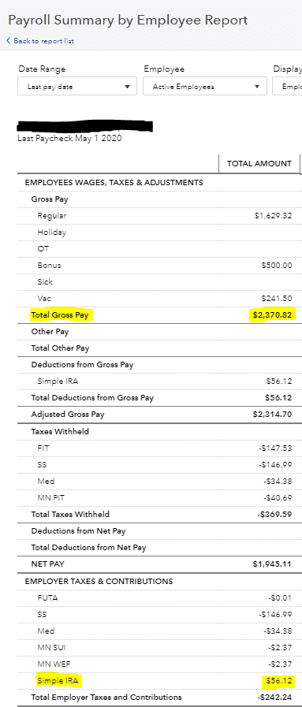302x707 pixels.
Task: Click the highlighted employer Simple IRA $56.12 amount
Action: (x=278, y=680)
